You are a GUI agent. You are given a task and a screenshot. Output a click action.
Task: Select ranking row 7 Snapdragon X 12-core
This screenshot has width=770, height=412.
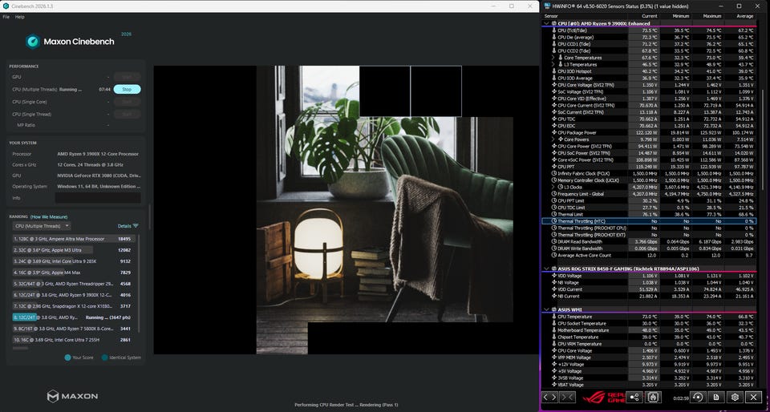pos(74,306)
